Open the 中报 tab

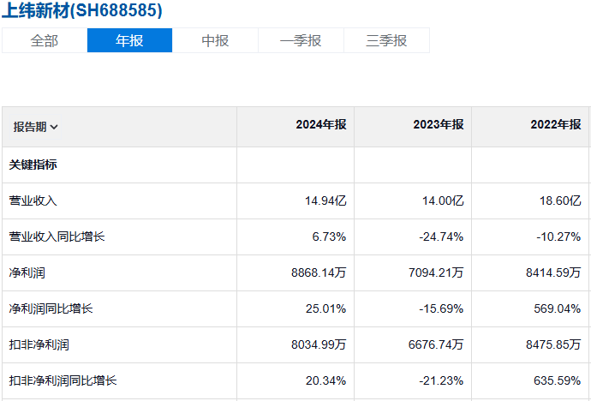tap(215, 40)
